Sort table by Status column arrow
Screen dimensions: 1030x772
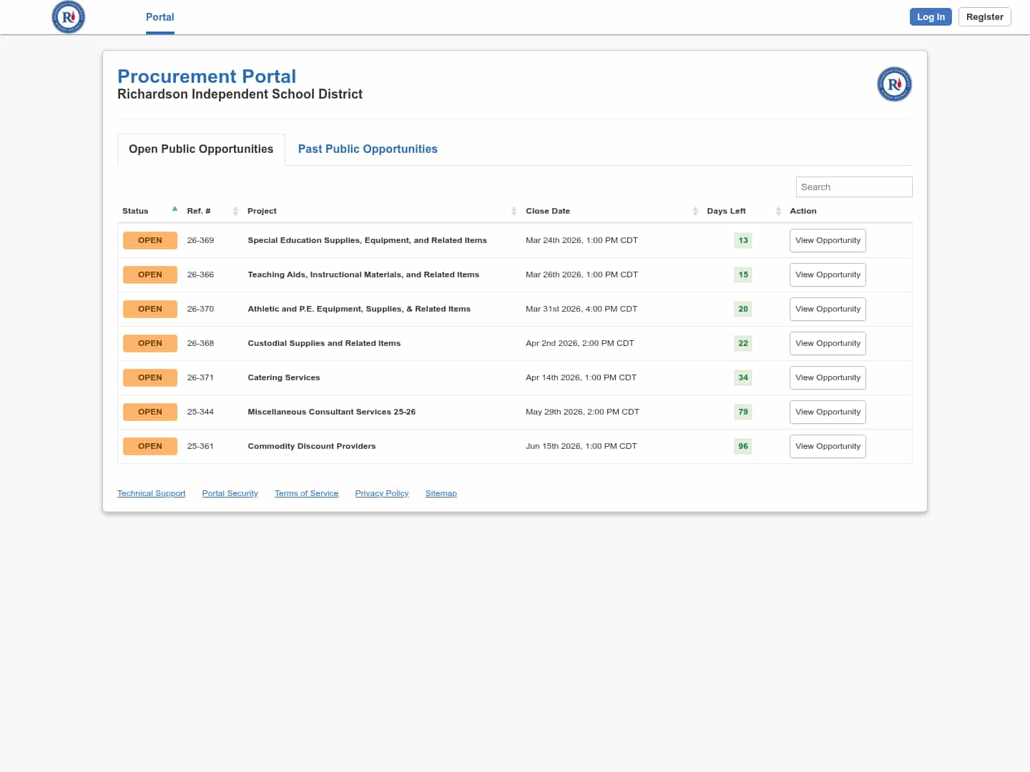175,209
